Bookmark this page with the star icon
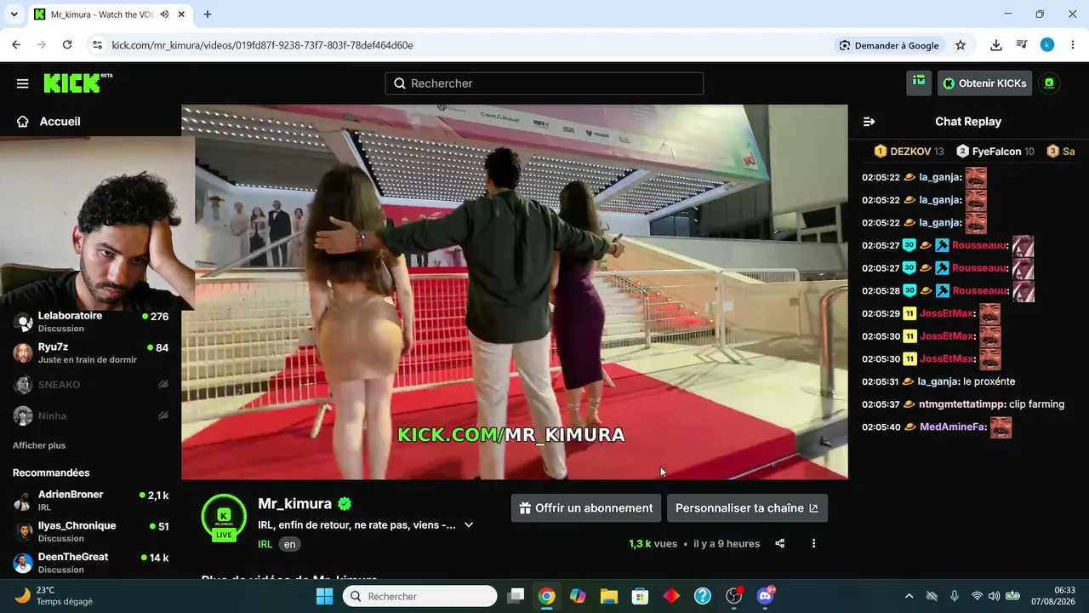Viewport: 1089px width, 613px height. [961, 45]
